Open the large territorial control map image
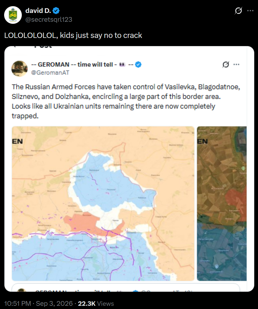This screenshot has height=309, width=258. pos(103,203)
